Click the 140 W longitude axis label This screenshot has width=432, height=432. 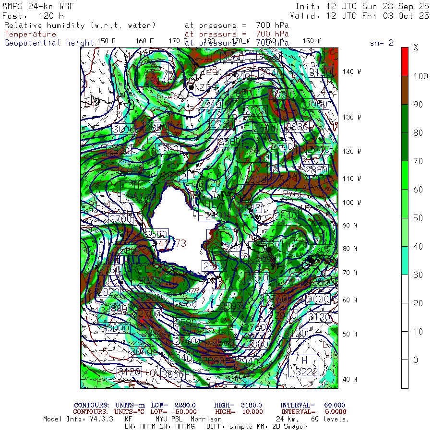[x=351, y=72]
